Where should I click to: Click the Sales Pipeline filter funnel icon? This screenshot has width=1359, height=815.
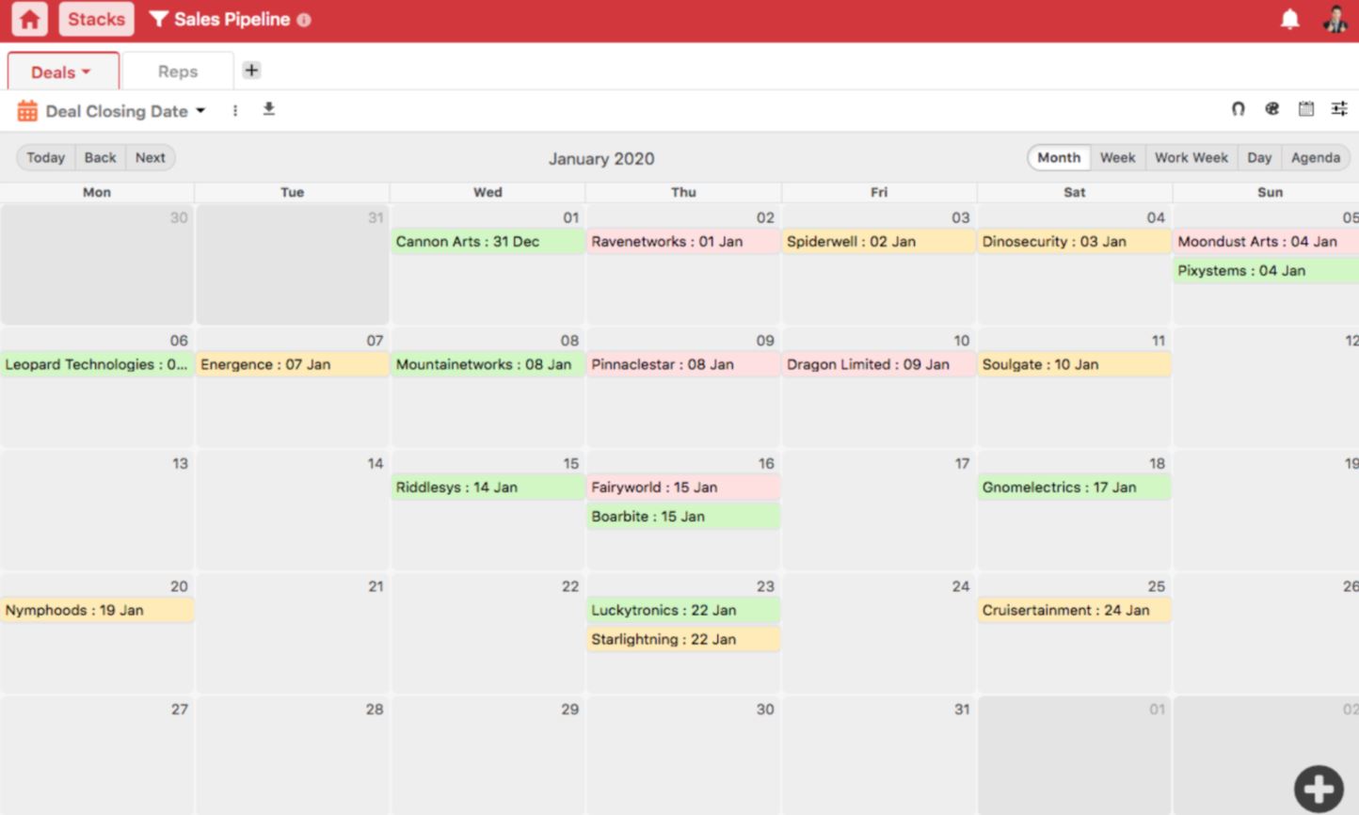158,19
